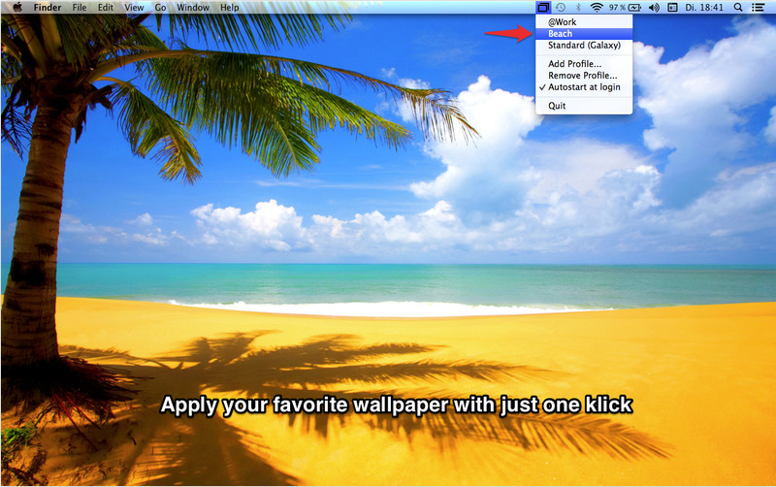The image size is (776, 487).
Task: Open the Apple menu
Action: 17,7
